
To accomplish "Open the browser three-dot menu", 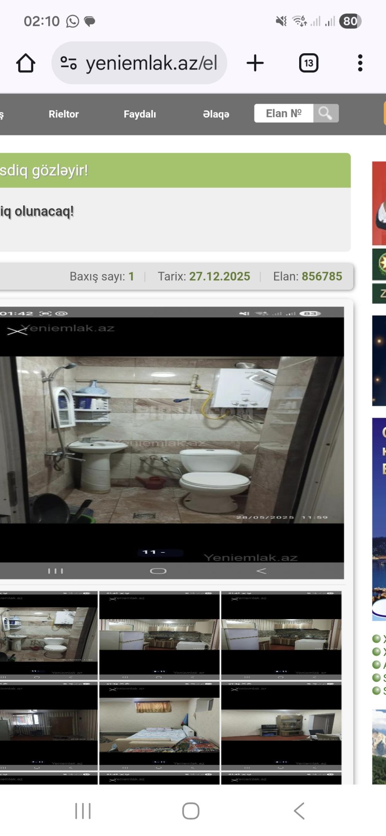I will click(360, 63).
